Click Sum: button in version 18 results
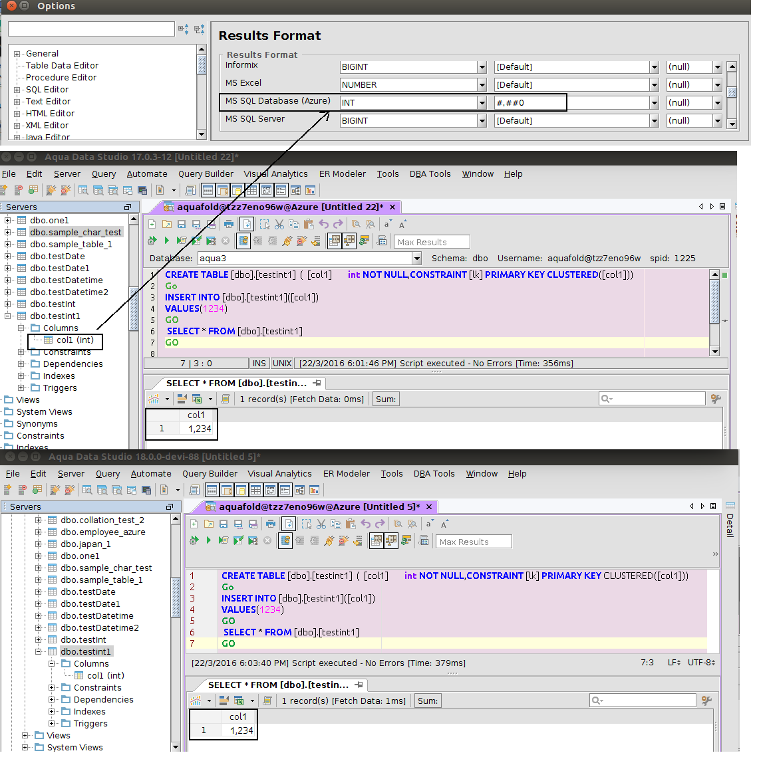The height and width of the screenshot is (767, 757). pyautogui.click(x=428, y=701)
